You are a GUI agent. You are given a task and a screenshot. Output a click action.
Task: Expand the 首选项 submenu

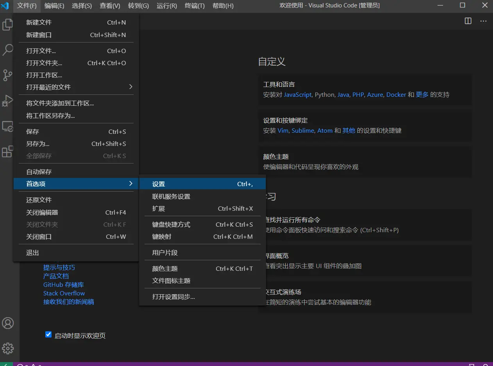point(76,184)
